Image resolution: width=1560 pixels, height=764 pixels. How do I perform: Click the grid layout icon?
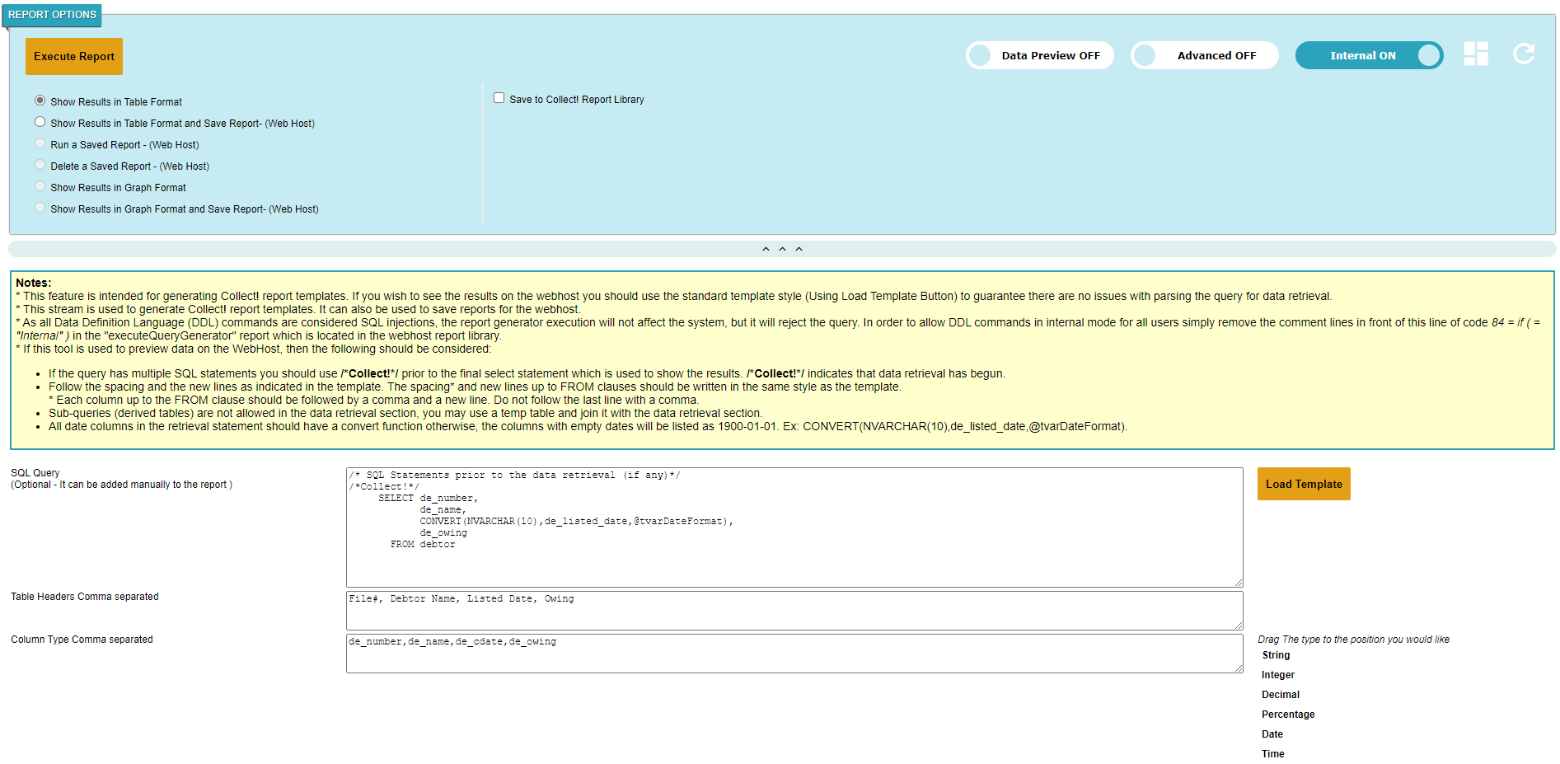pos(1475,54)
